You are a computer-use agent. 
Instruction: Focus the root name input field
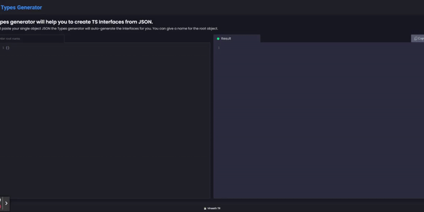(x=32, y=39)
